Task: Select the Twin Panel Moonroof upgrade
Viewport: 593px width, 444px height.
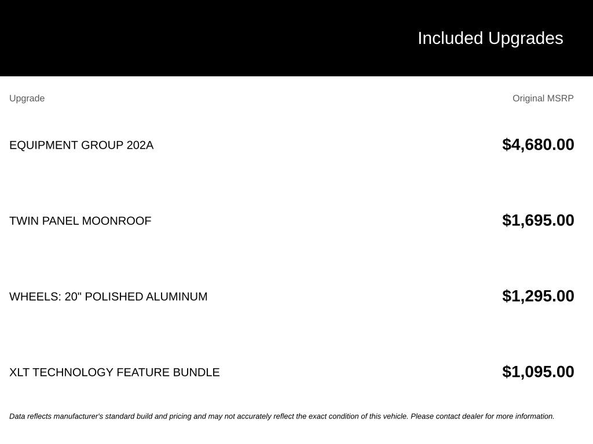Action: pyautogui.click(x=80, y=221)
